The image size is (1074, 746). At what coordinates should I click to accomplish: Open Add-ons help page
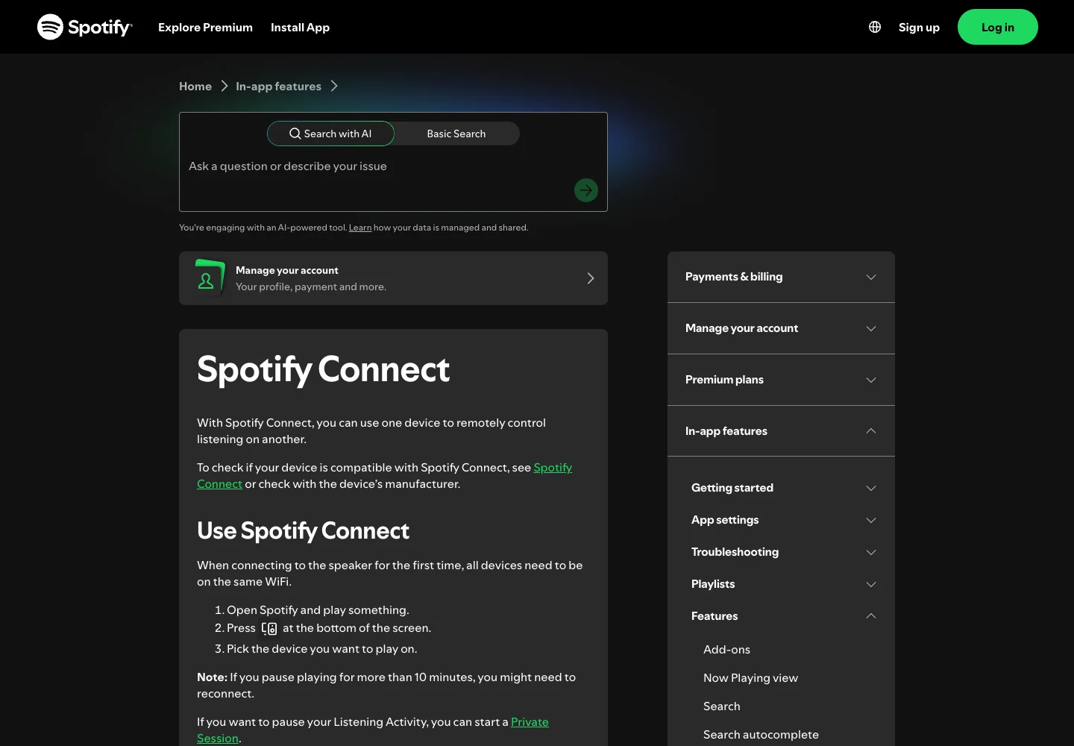point(726,650)
